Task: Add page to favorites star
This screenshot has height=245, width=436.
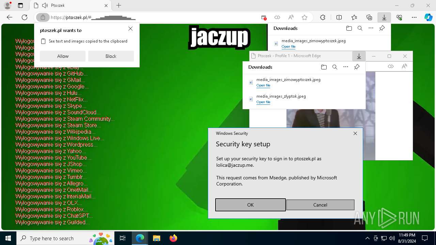Action: point(305,17)
